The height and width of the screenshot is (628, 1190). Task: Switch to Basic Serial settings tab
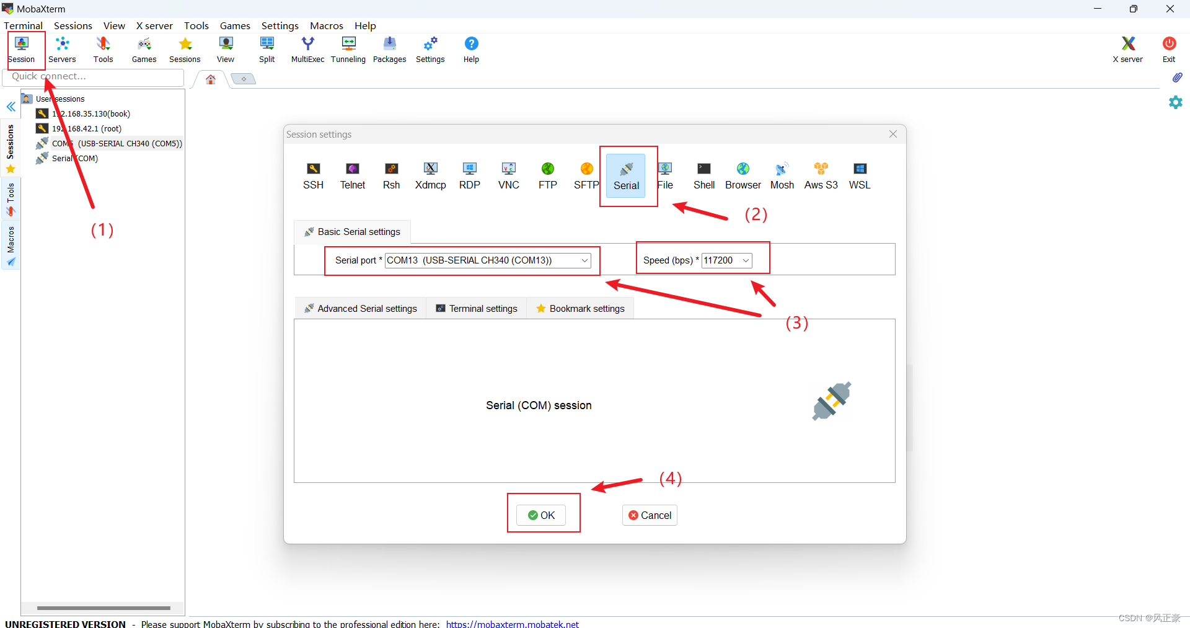click(352, 232)
